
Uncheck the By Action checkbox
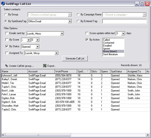87,40
